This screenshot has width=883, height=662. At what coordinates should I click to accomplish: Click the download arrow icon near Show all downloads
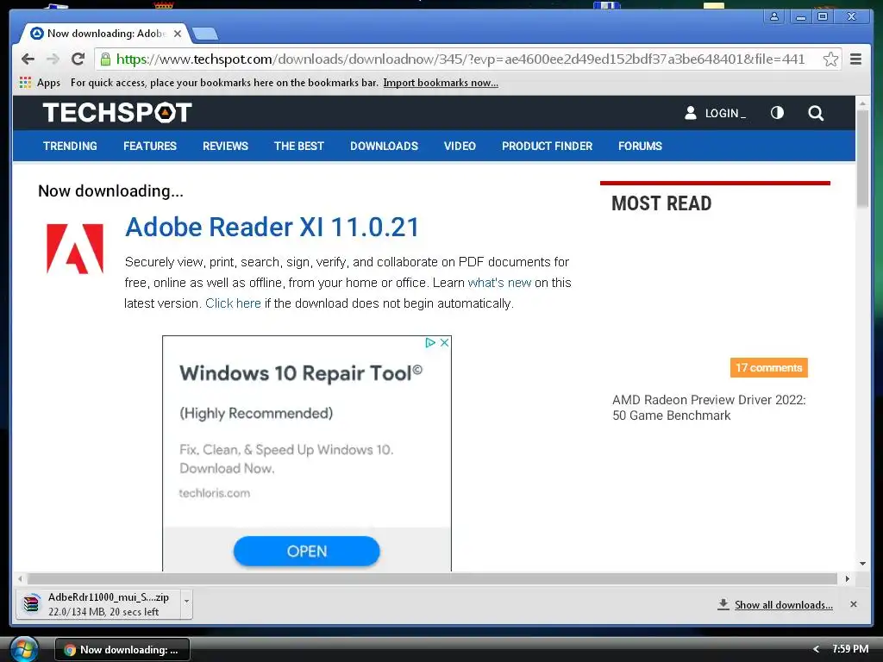(x=723, y=604)
